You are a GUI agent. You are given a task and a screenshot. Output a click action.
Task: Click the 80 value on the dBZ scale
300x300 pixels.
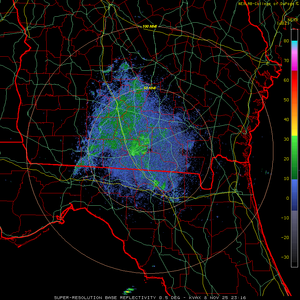[286, 41]
